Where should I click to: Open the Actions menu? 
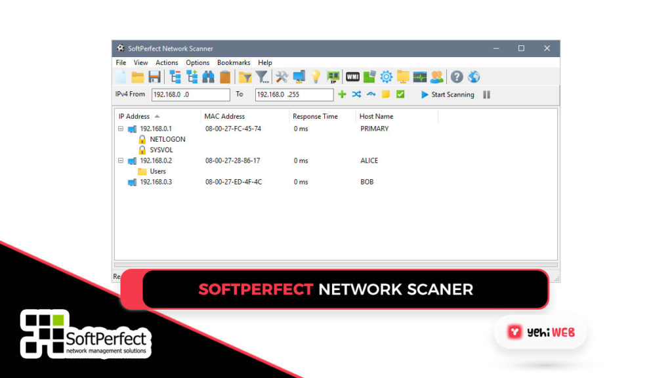(x=167, y=63)
